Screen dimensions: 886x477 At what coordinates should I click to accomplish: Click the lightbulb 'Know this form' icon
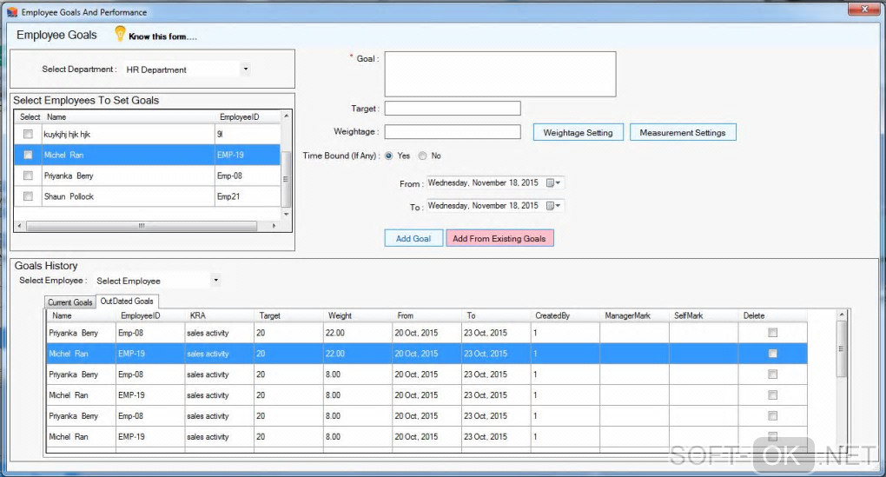(120, 34)
